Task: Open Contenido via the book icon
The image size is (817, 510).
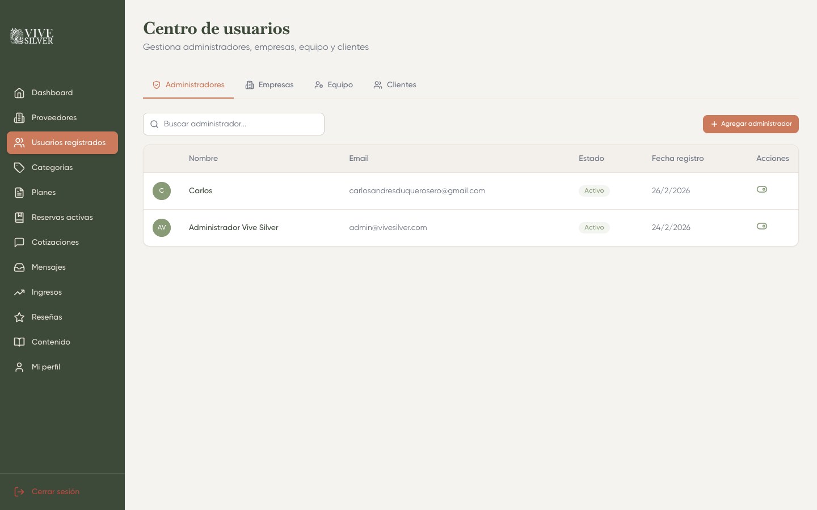Action: tap(19, 342)
